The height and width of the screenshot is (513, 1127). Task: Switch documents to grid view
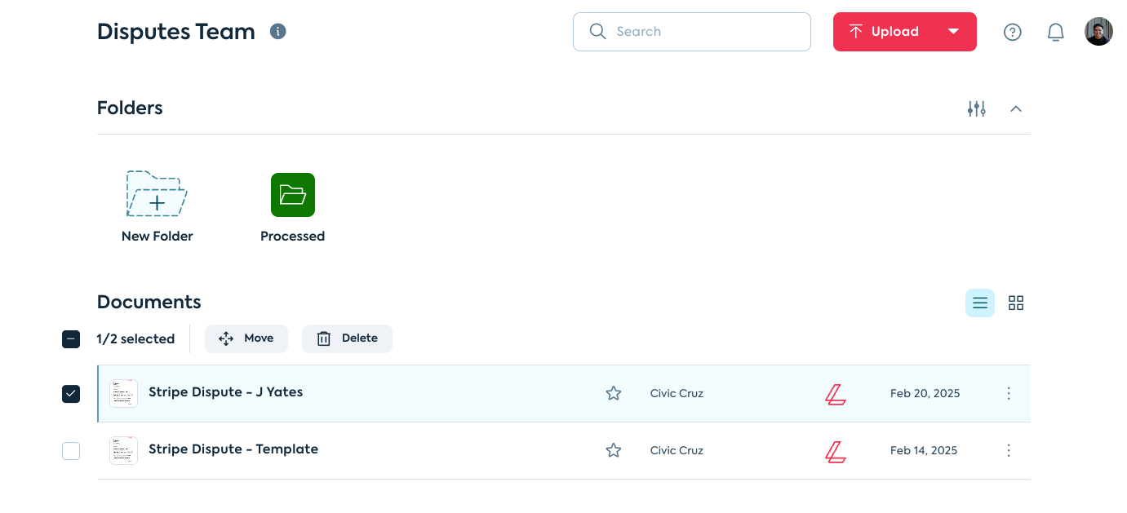pos(1016,303)
